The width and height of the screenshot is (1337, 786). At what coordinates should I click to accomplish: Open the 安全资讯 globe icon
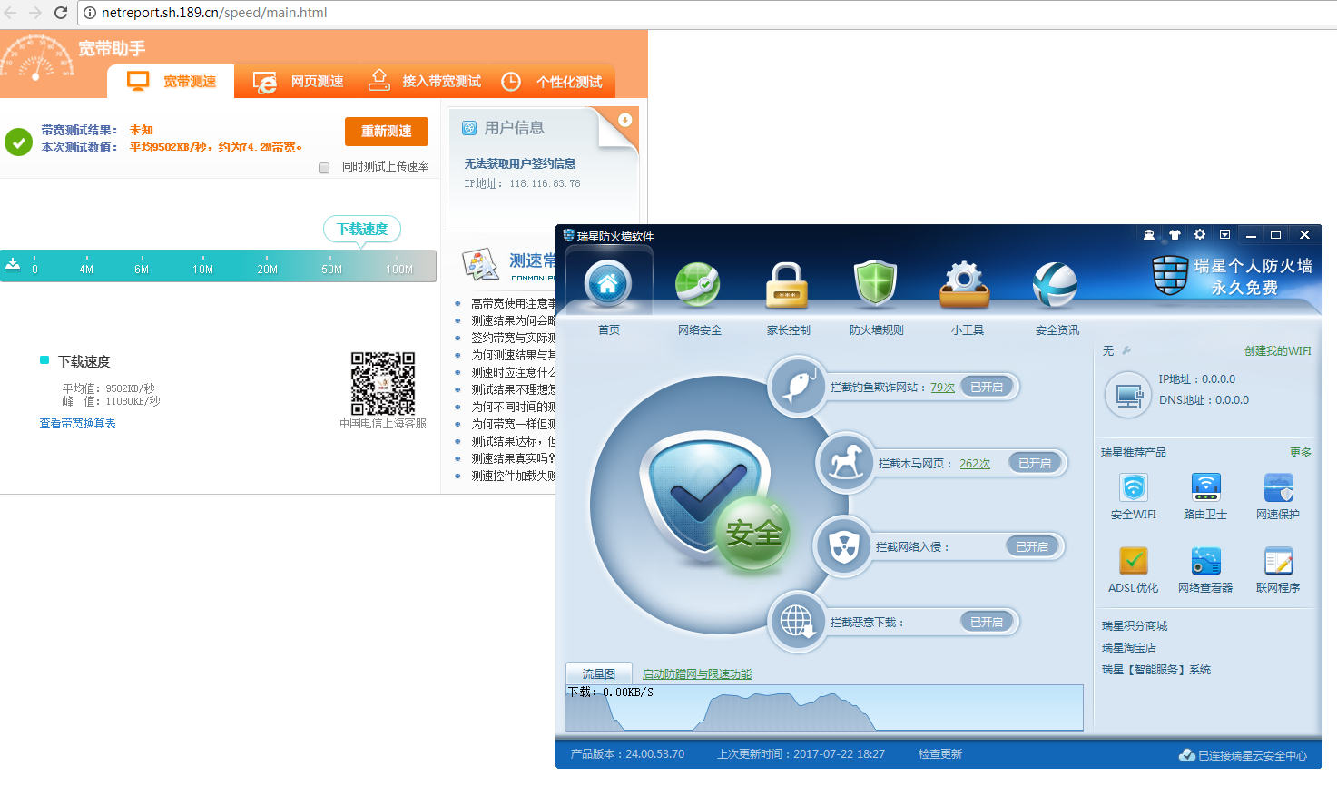coord(1055,285)
